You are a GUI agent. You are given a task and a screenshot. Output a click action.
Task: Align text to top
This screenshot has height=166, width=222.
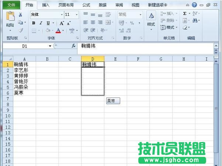coord(86,14)
